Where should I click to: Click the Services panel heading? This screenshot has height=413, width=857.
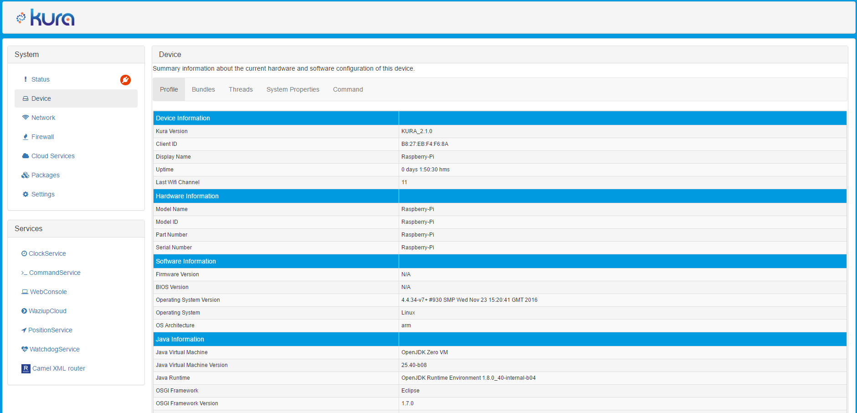click(x=28, y=229)
